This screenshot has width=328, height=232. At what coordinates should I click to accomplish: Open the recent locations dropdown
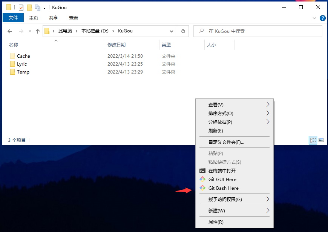pos(30,31)
